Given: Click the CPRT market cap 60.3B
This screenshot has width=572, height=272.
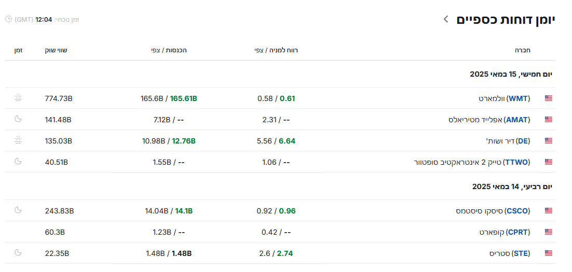Looking at the screenshot, I should [x=55, y=232].
